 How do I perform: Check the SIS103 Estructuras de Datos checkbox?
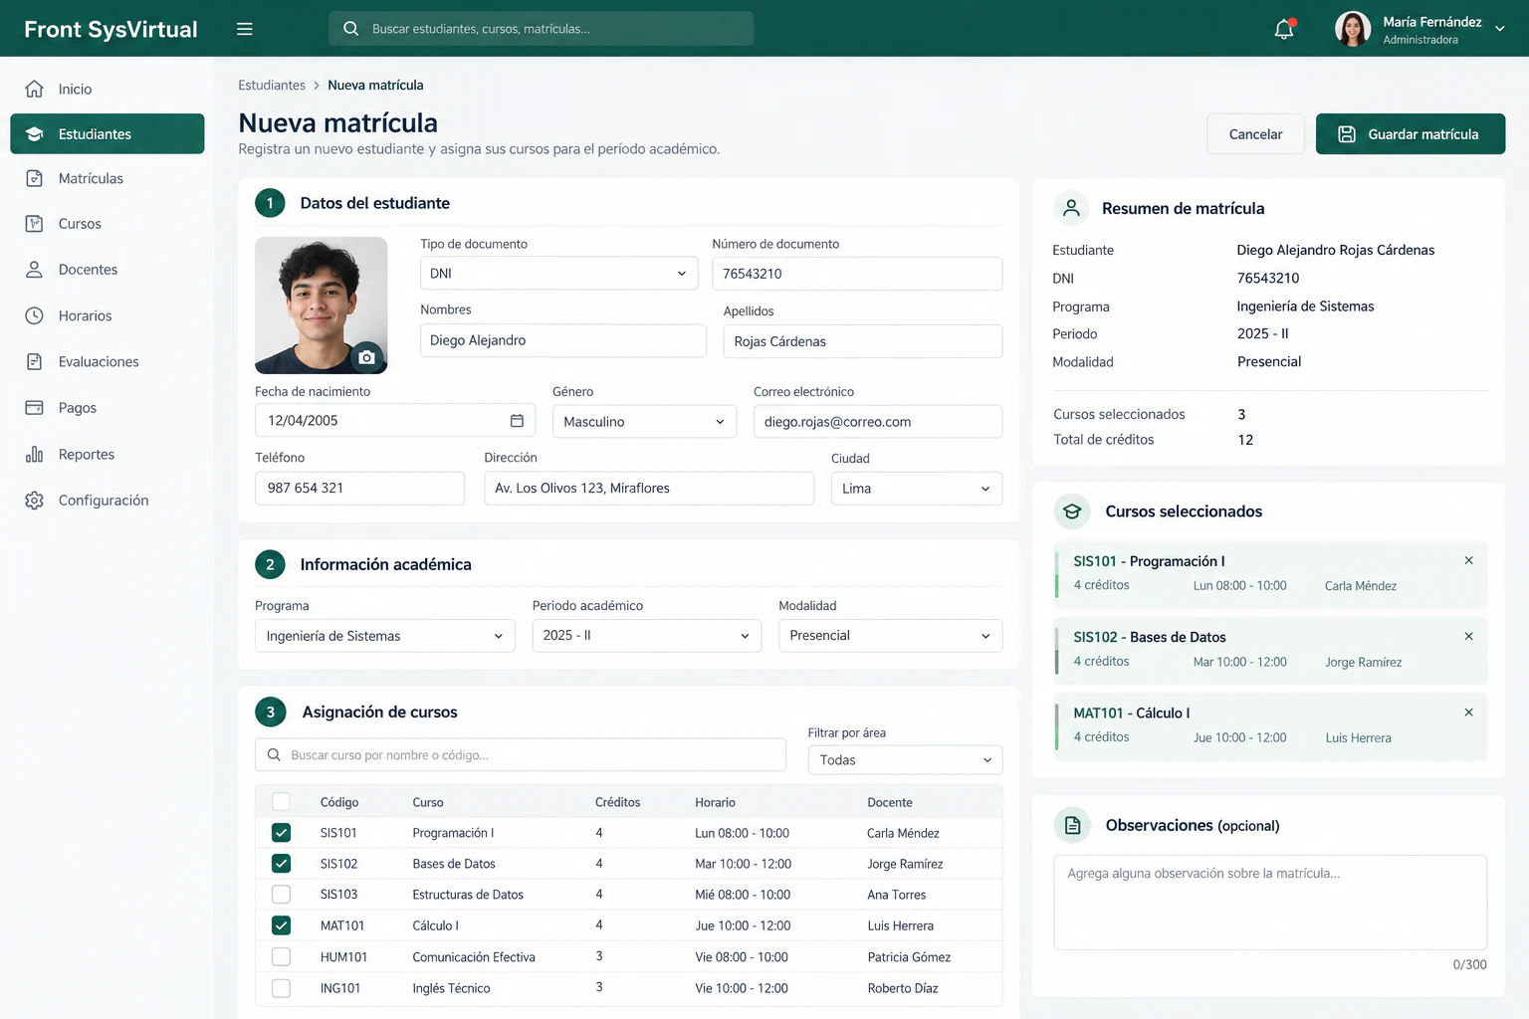tap(282, 895)
